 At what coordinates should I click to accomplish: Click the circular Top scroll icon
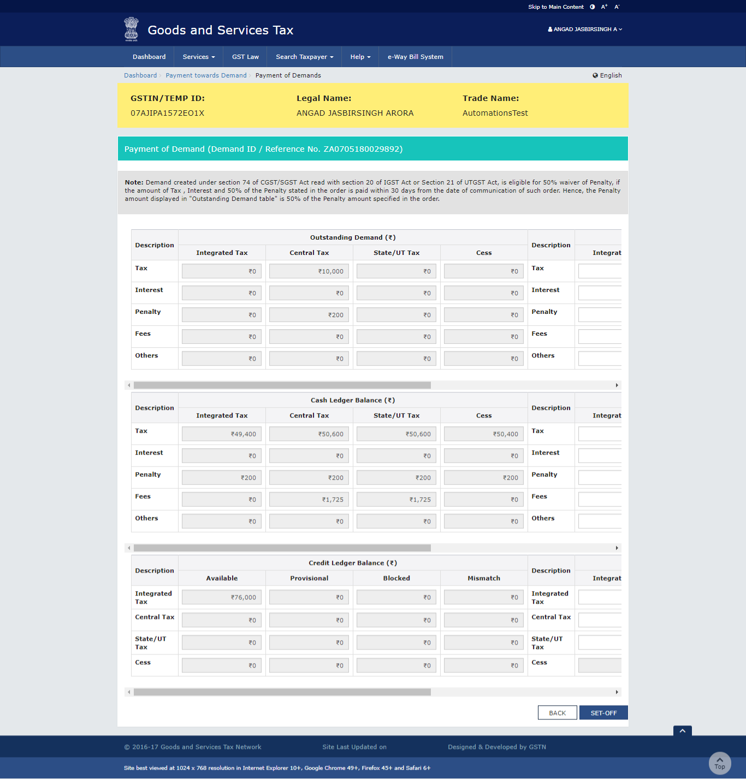coord(719,763)
